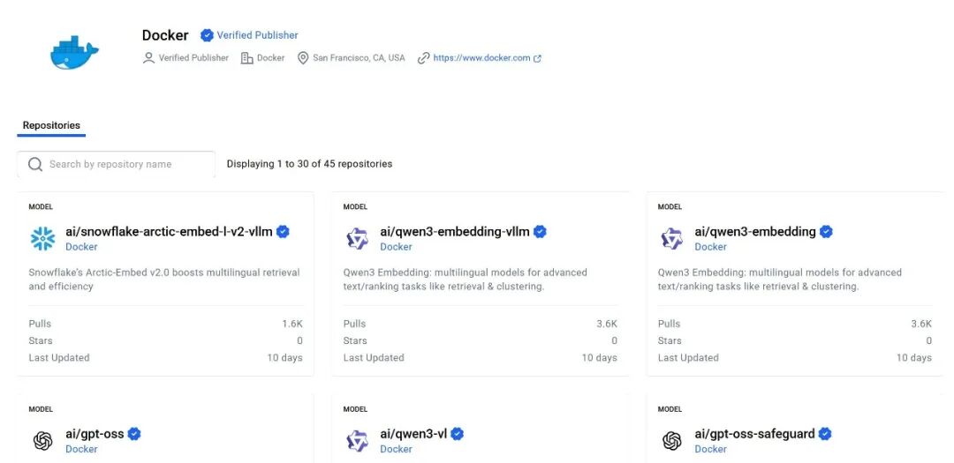Click verified badge on ai/qwen3-embedding-vllm
The height and width of the screenshot is (463, 954).
541,231
